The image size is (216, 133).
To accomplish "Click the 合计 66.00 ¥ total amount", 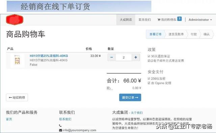I will [x=124, y=81].
